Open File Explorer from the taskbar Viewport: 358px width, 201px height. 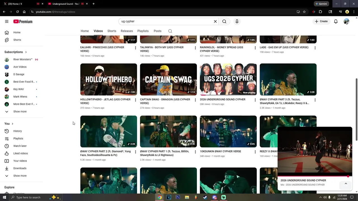coord(187,197)
